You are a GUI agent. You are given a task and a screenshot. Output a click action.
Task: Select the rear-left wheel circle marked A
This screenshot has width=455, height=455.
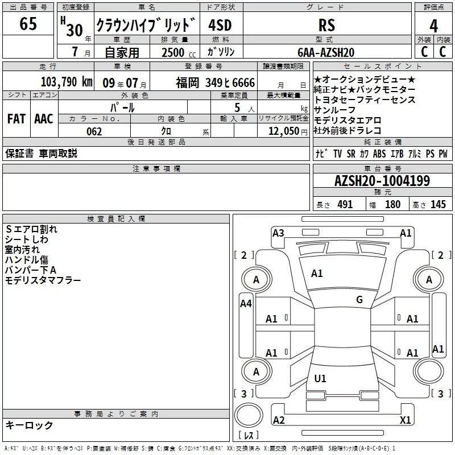[256, 371]
